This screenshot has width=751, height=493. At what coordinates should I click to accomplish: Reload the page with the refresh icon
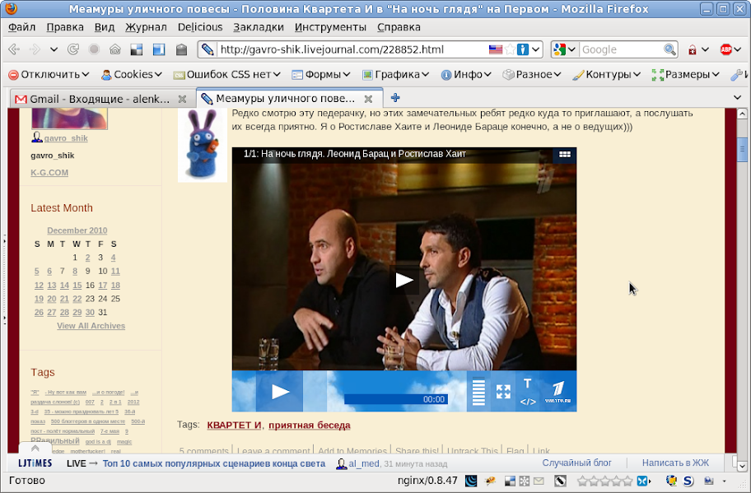73,49
